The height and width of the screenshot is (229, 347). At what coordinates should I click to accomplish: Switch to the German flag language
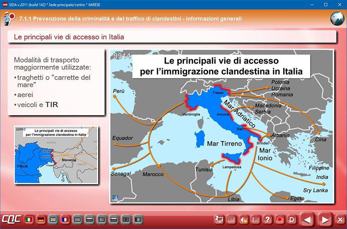click(42, 219)
